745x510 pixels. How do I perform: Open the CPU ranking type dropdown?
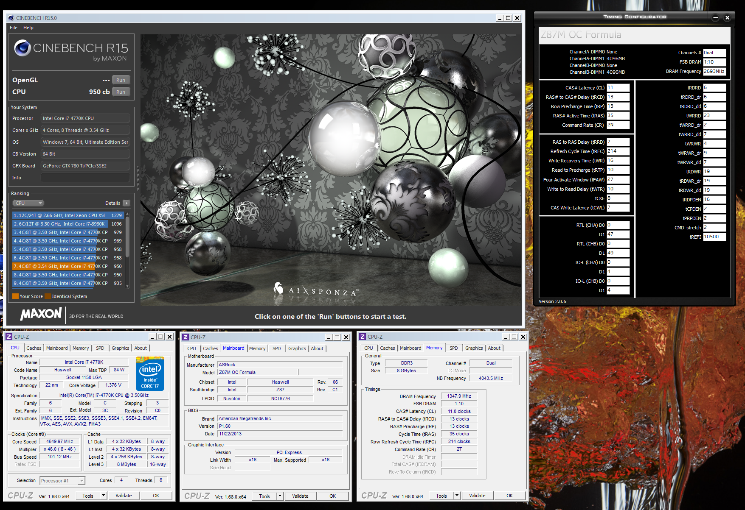[28, 203]
